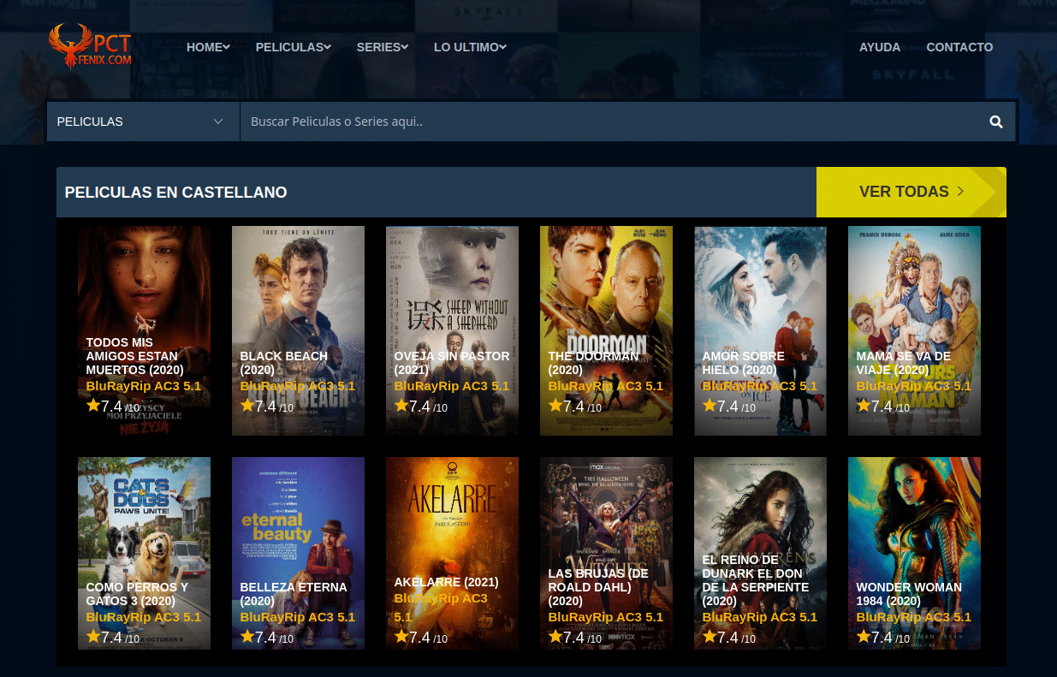Click BELLEZA ETERNA (2020) title
Viewport: 1057px width, 677px height.
tap(294, 594)
